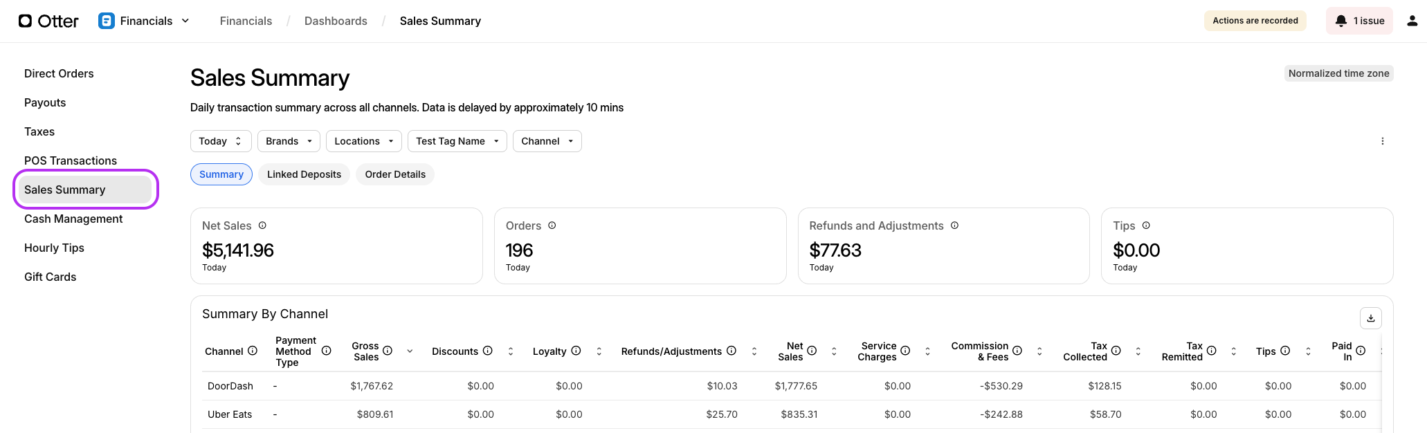This screenshot has width=1427, height=433.
Task: Sort by Gross Sales column arrow
Action: click(x=410, y=351)
